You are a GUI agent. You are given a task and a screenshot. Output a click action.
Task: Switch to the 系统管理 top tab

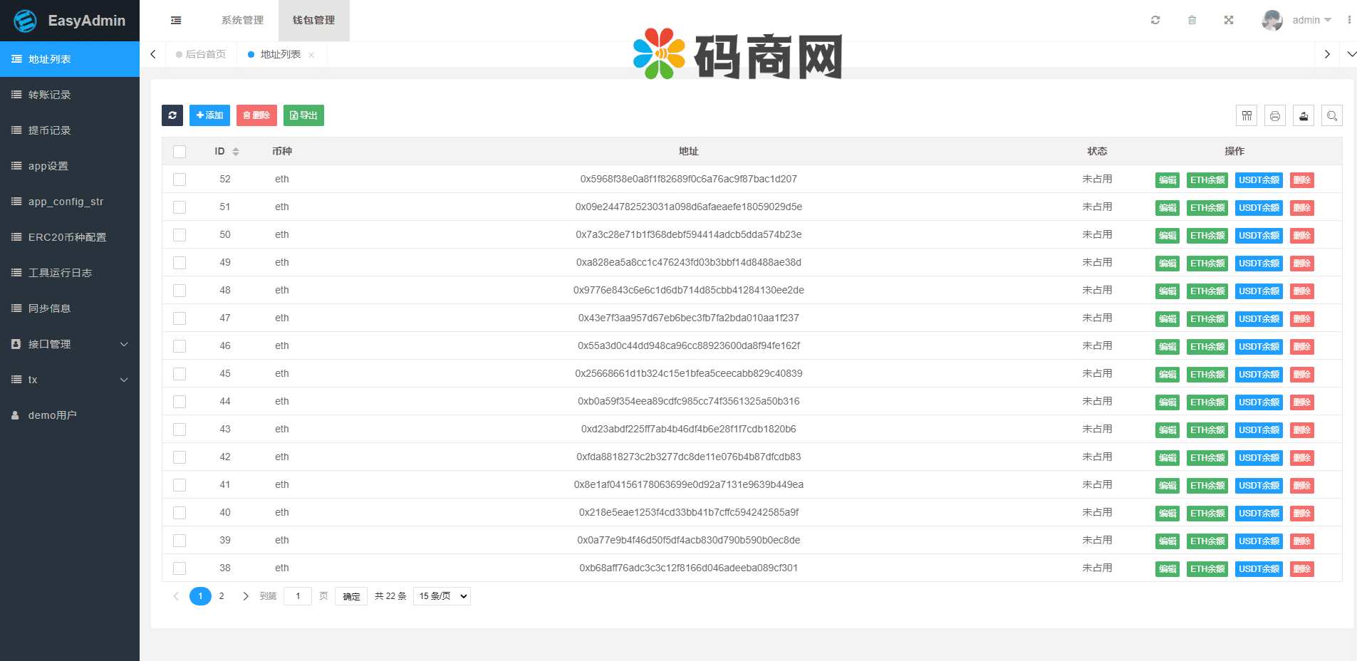point(242,20)
